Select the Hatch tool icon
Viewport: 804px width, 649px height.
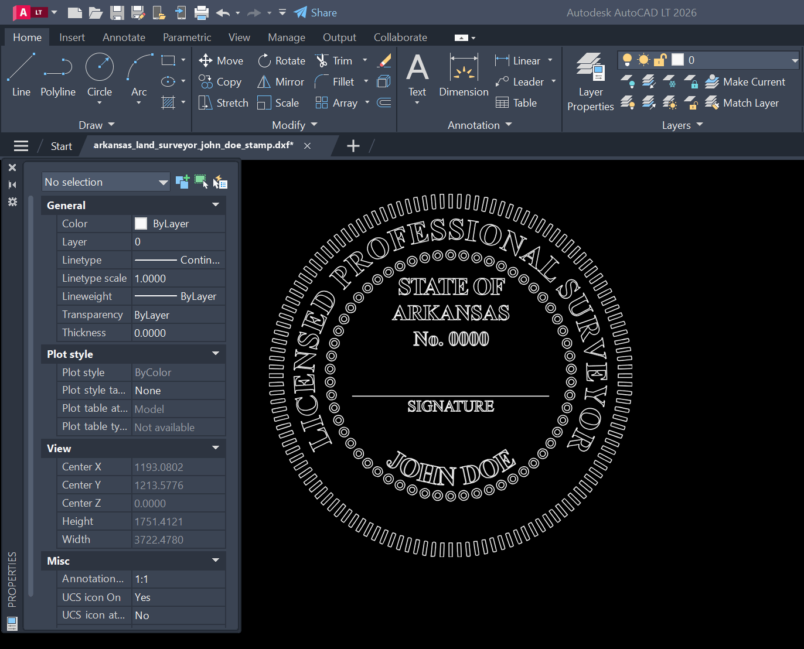click(x=168, y=103)
